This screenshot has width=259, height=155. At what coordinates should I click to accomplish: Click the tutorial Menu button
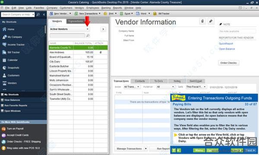click(x=199, y=150)
